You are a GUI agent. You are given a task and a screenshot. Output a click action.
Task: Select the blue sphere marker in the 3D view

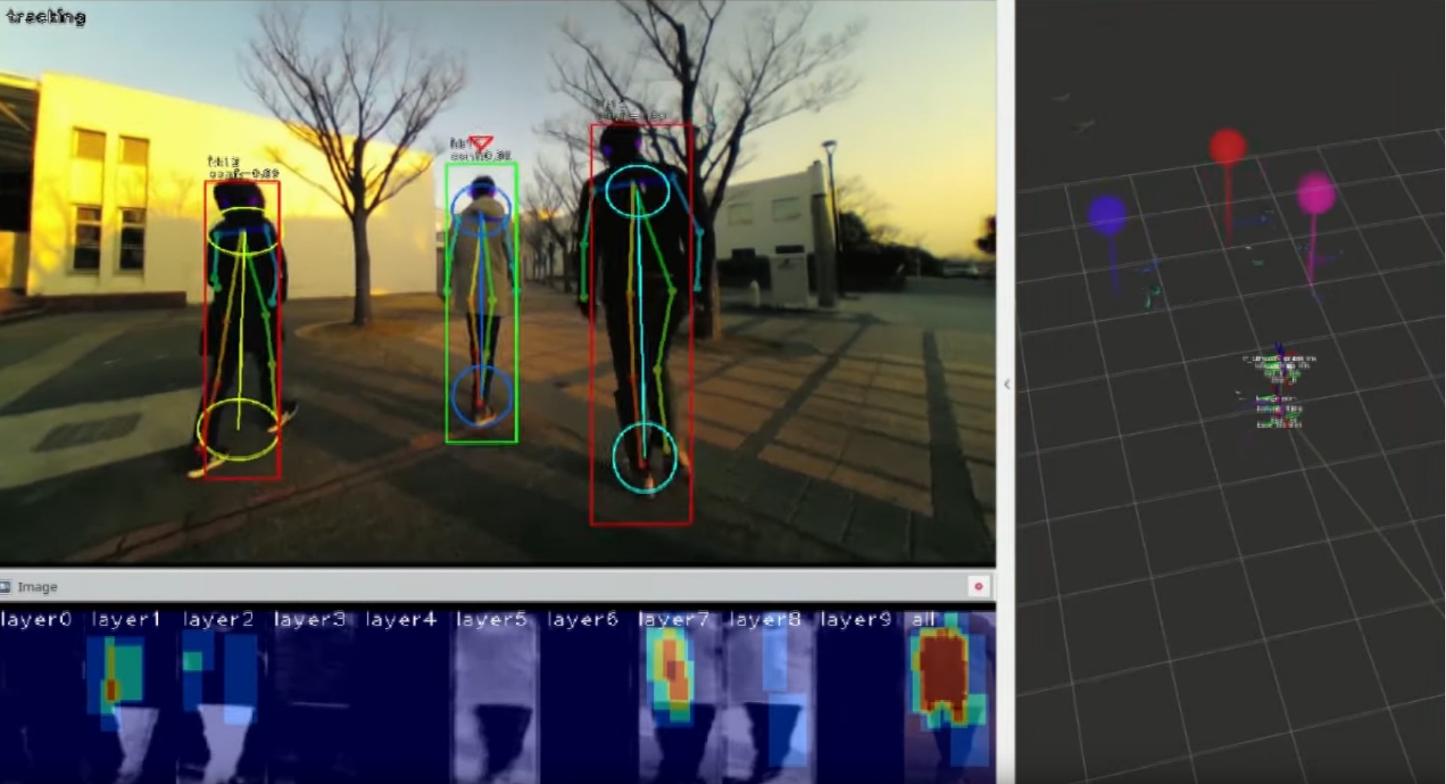pyautogui.click(x=1106, y=214)
